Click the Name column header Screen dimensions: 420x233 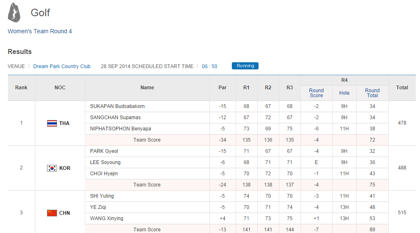coord(147,88)
